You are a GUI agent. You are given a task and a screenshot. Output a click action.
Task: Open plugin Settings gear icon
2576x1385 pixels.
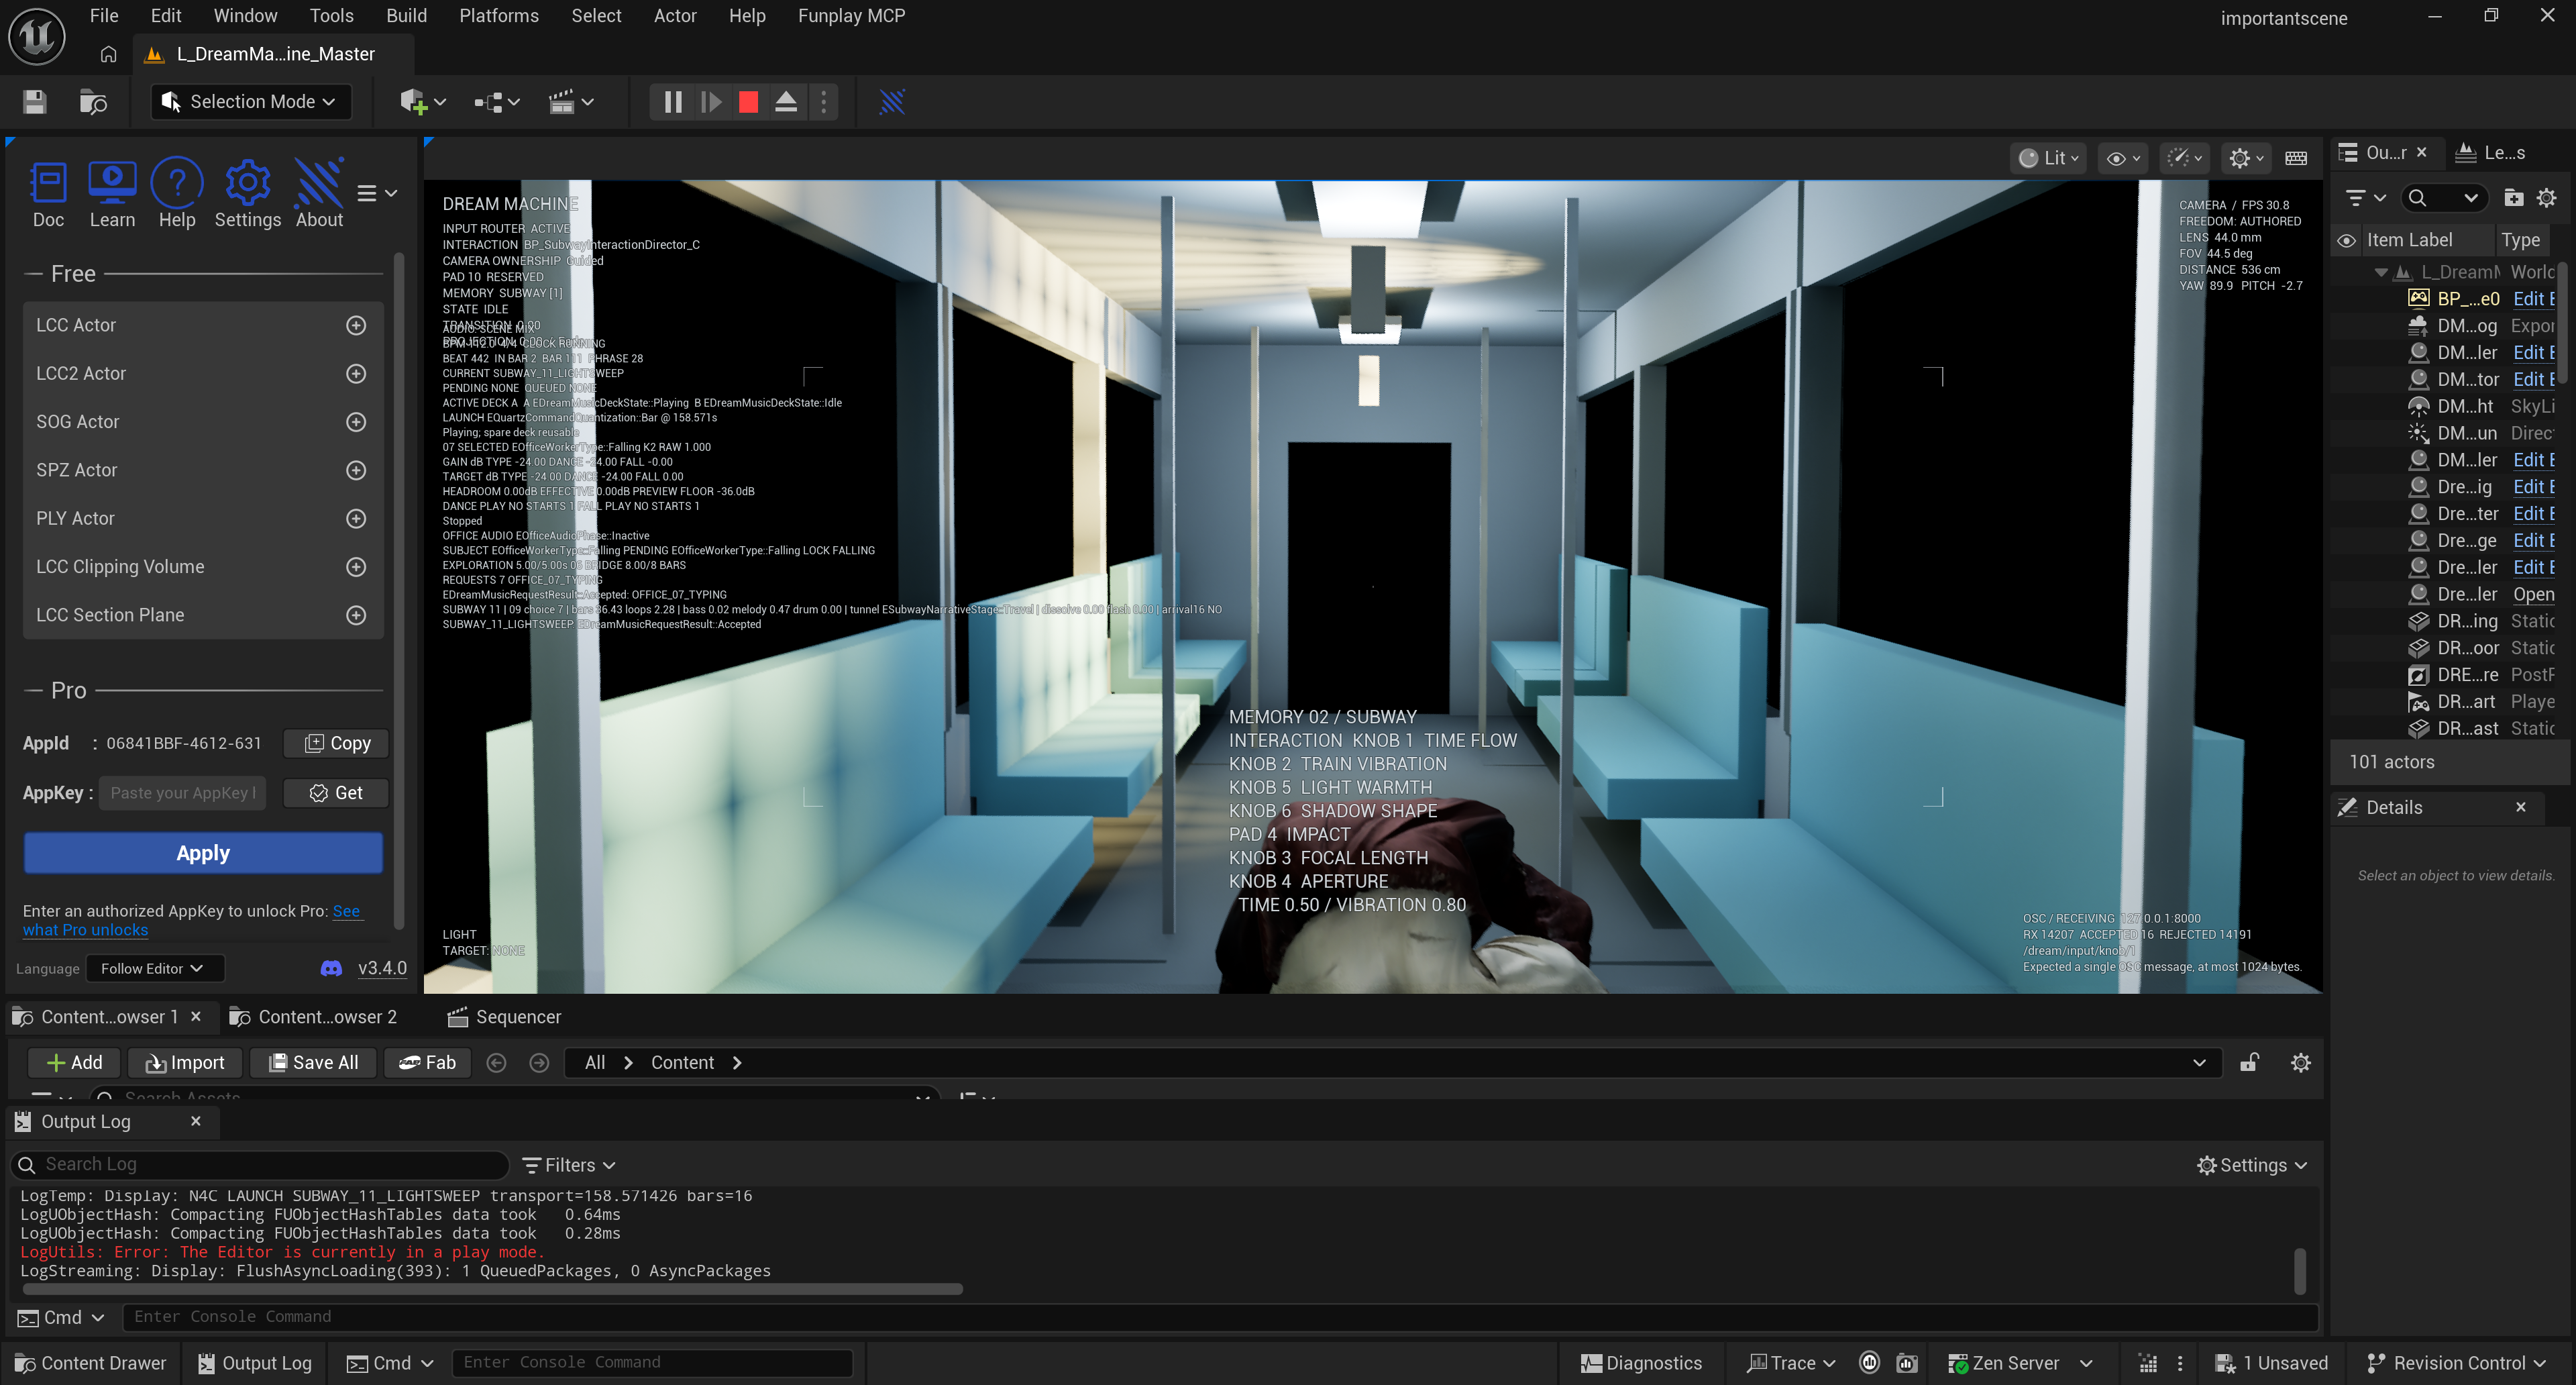[x=247, y=194]
